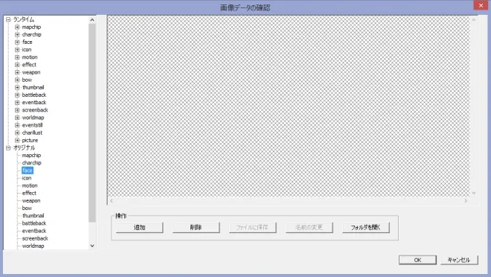Close the 画像データの確認 dialog
The image size is (491, 277).
point(481,5)
